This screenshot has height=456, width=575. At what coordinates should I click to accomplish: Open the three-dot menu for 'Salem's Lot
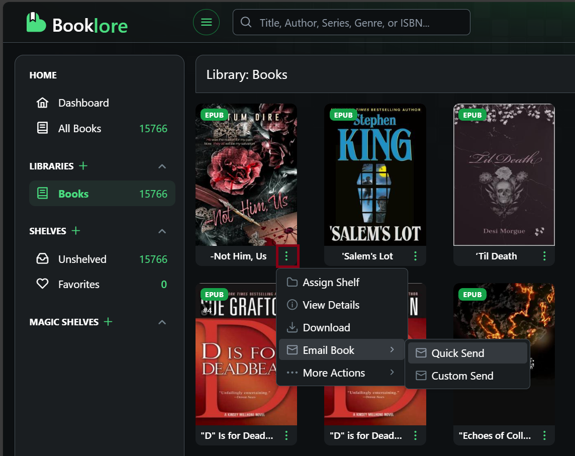click(415, 256)
